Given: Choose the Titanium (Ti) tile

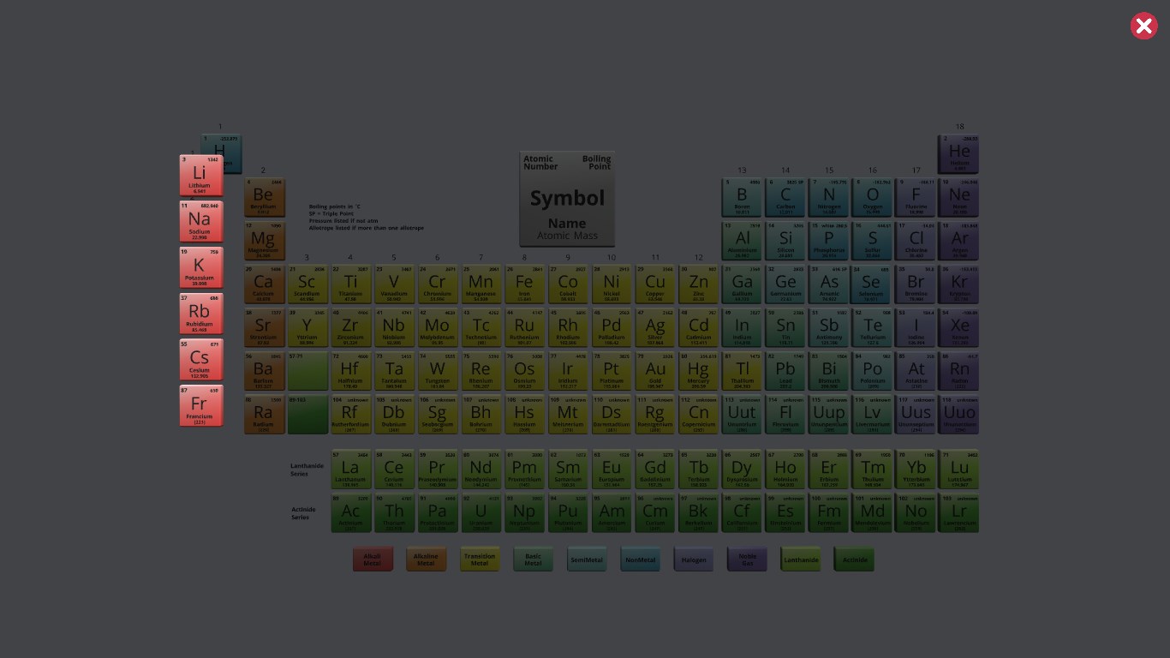Looking at the screenshot, I should pyautogui.click(x=351, y=284).
